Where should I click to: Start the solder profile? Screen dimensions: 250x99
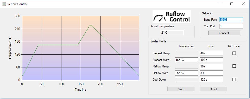[181, 89]
